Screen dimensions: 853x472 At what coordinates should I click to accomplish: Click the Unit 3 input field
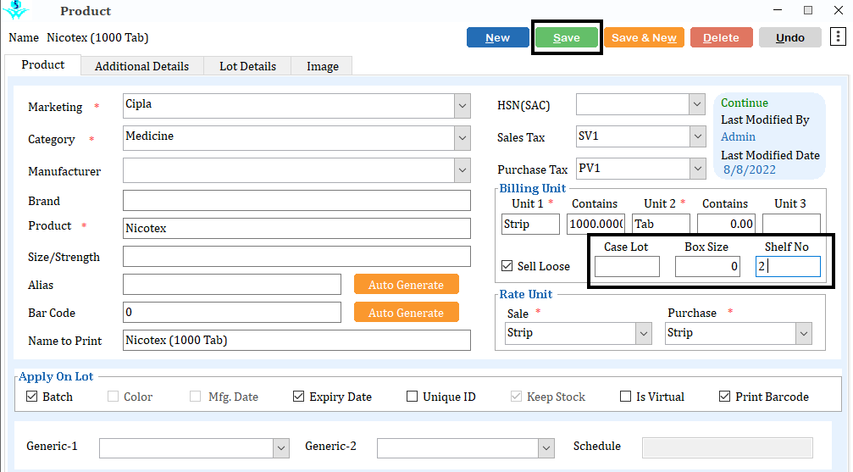(x=791, y=224)
